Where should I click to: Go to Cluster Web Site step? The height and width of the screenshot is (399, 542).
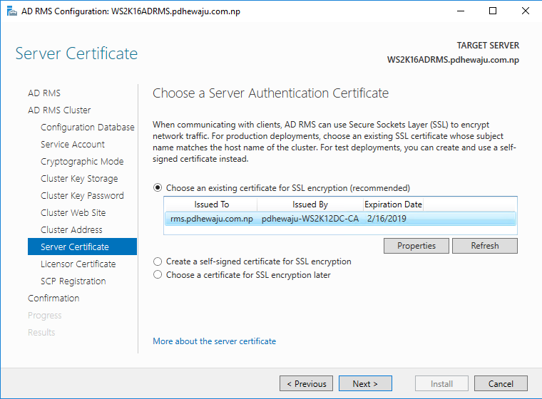coord(73,213)
